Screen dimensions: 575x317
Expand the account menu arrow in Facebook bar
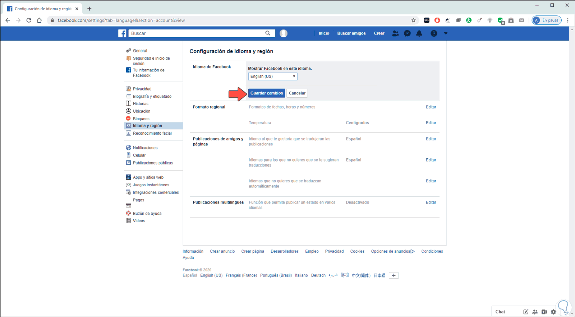pyautogui.click(x=446, y=33)
